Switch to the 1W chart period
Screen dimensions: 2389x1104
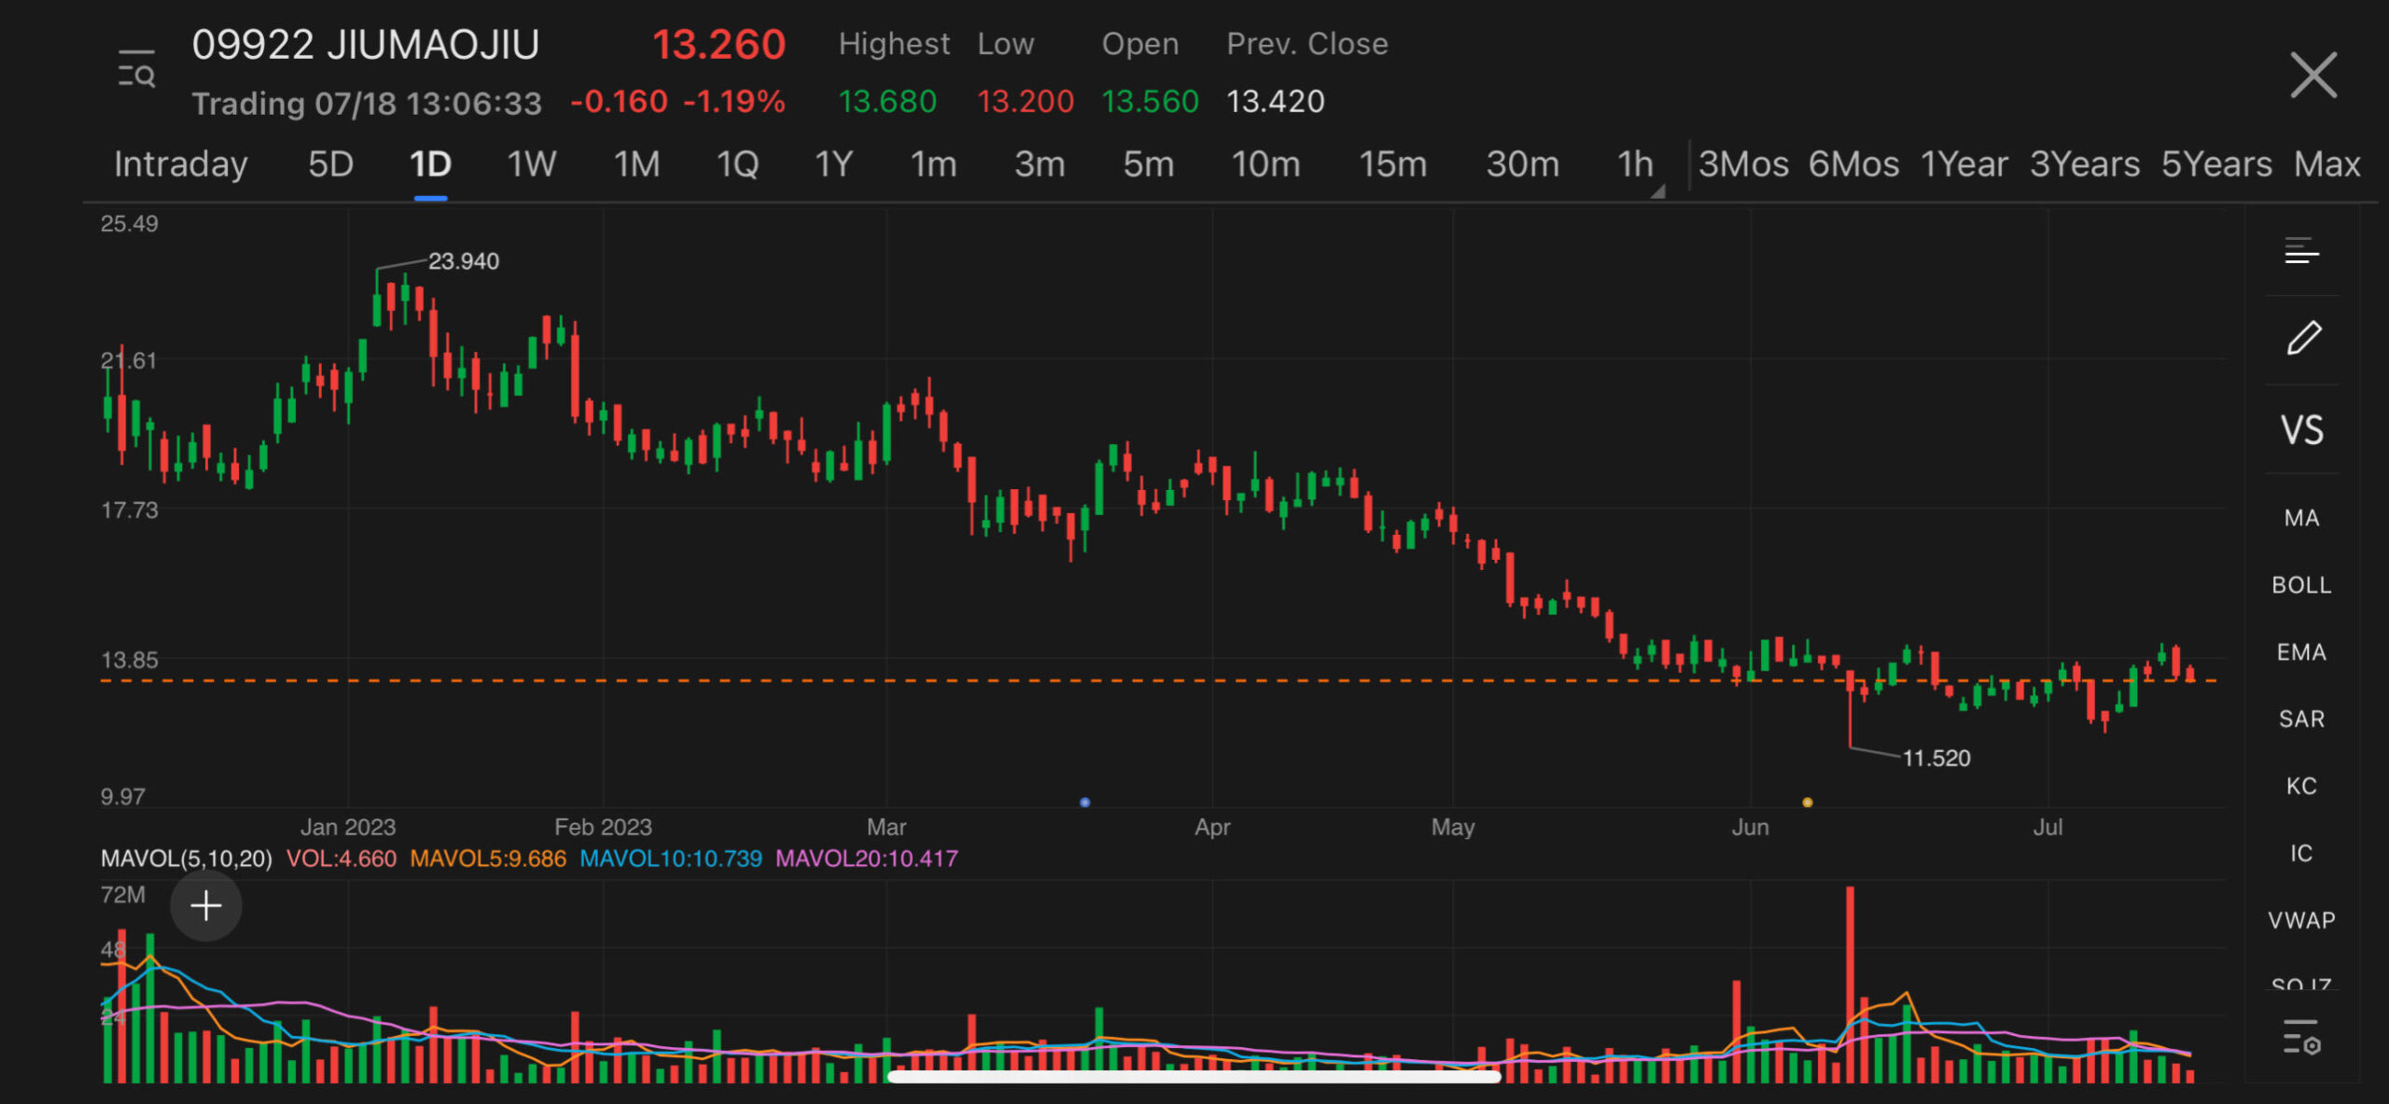click(531, 164)
